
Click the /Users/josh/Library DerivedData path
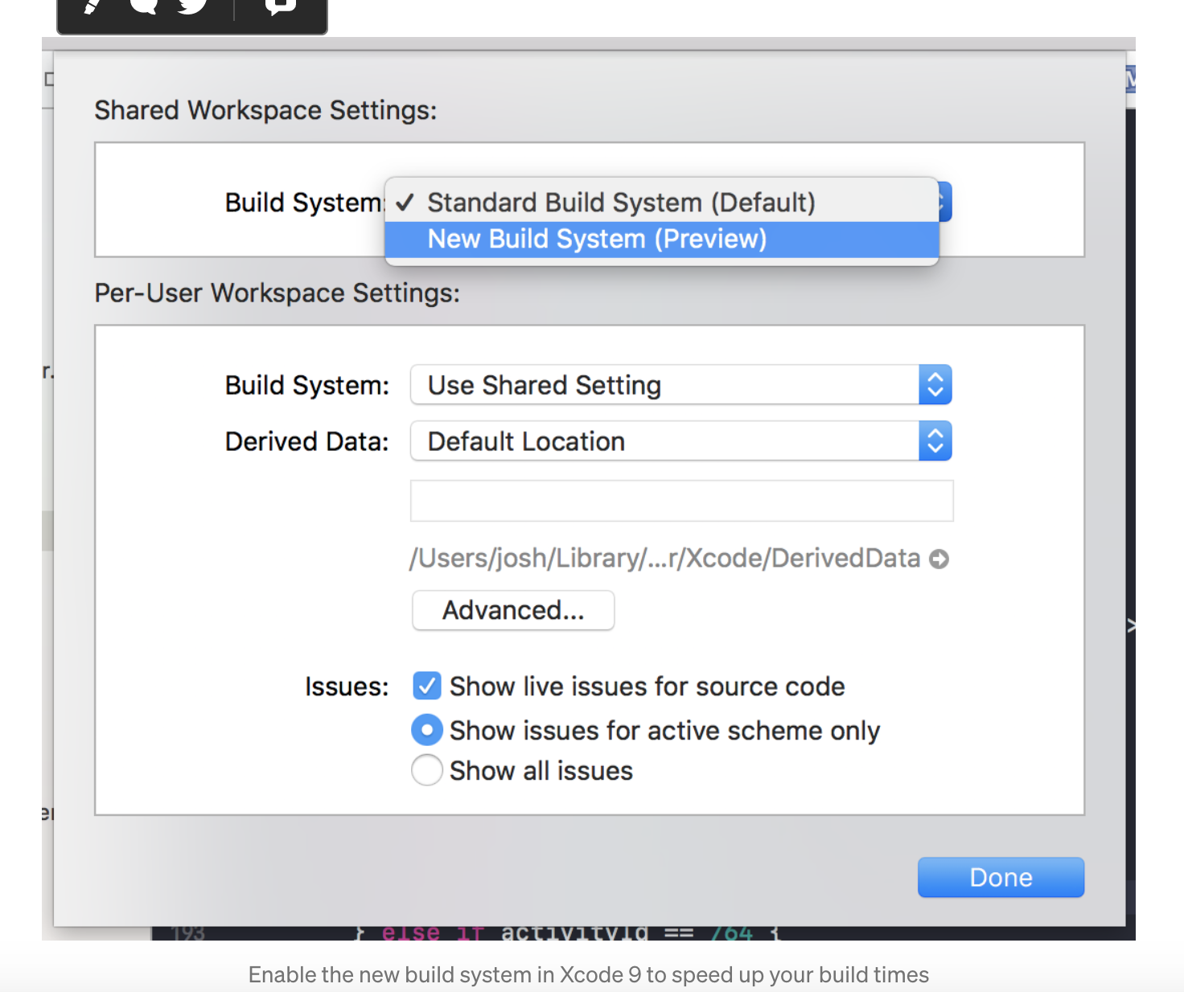point(664,559)
